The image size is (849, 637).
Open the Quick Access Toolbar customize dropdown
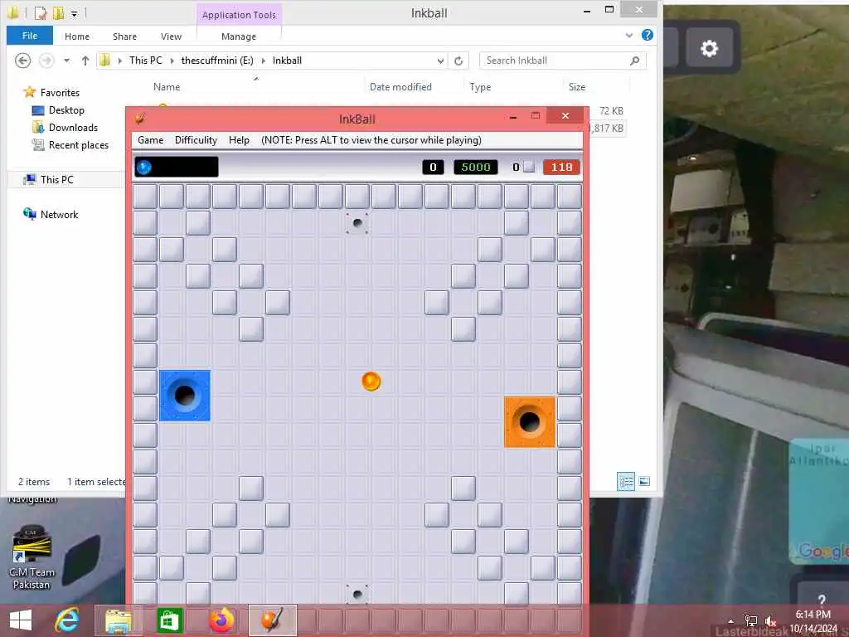pyautogui.click(x=75, y=13)
